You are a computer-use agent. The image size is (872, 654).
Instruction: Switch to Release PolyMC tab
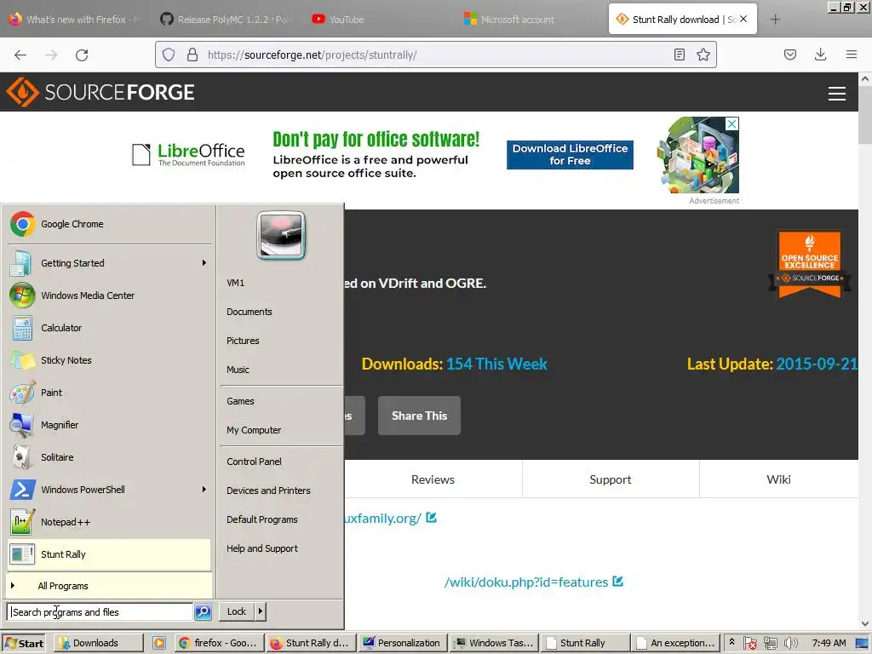tap(226, 20)
